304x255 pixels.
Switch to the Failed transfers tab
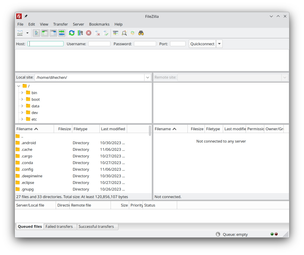click(x=59, y=226)
